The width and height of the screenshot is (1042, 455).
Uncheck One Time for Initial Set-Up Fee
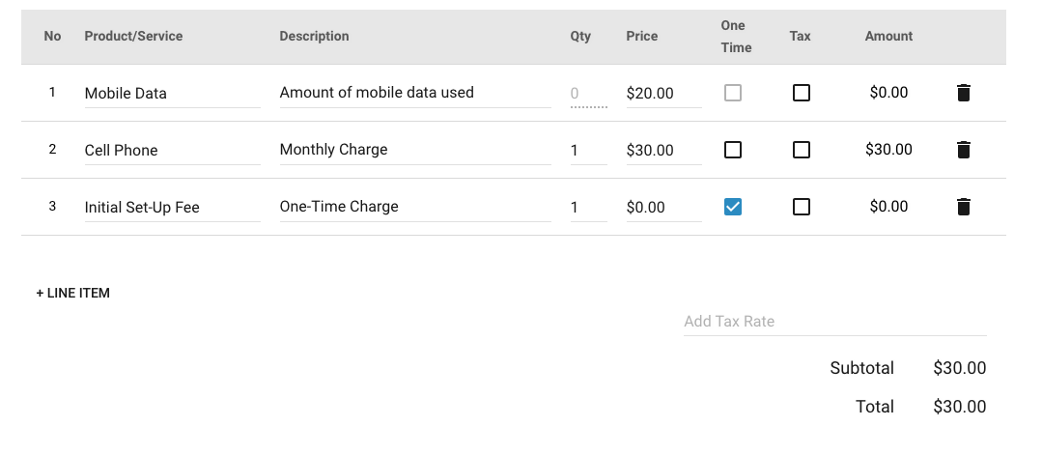click(x=732, y=207)
